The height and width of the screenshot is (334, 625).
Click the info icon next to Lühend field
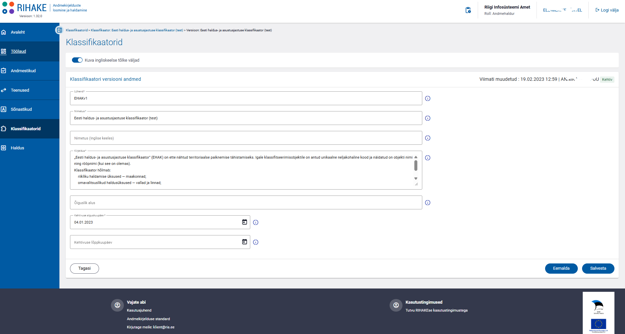pos(428,99)
